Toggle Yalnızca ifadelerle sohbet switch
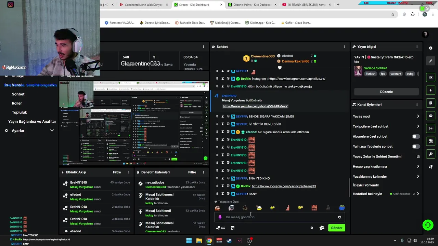The width and height of the screenshot is (438, 246). (416, 147)
